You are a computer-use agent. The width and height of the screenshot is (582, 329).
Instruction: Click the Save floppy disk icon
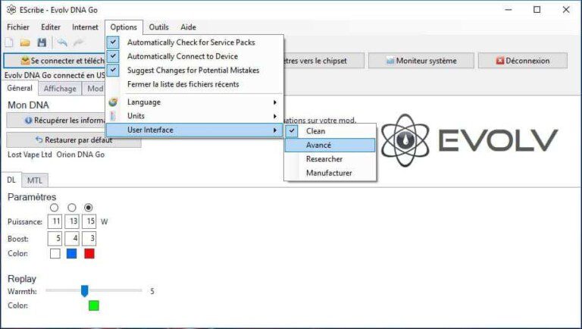[x=42, y=42]
